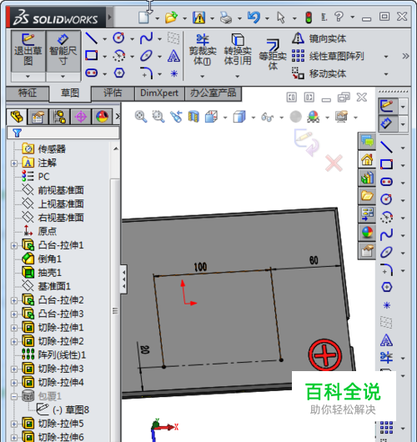
Task: Select the Polygon tool in ribbon
Action: (119, 73)
